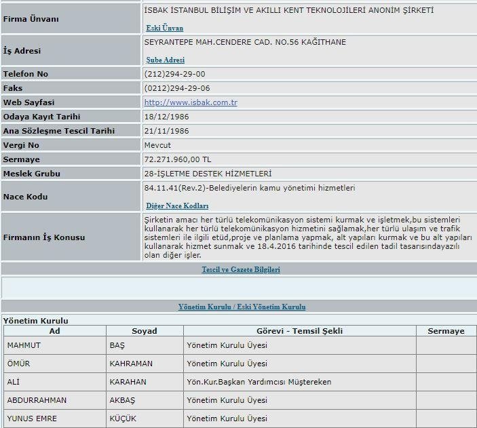
Task: Click the Şube Adresi link
Action: 165,60
